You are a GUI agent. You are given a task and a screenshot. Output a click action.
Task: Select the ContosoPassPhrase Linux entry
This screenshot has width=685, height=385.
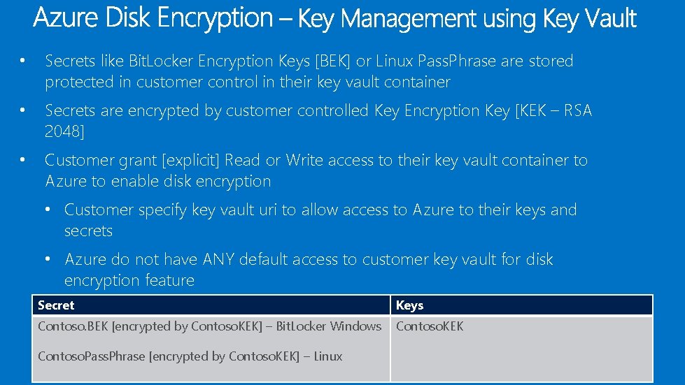190,356
